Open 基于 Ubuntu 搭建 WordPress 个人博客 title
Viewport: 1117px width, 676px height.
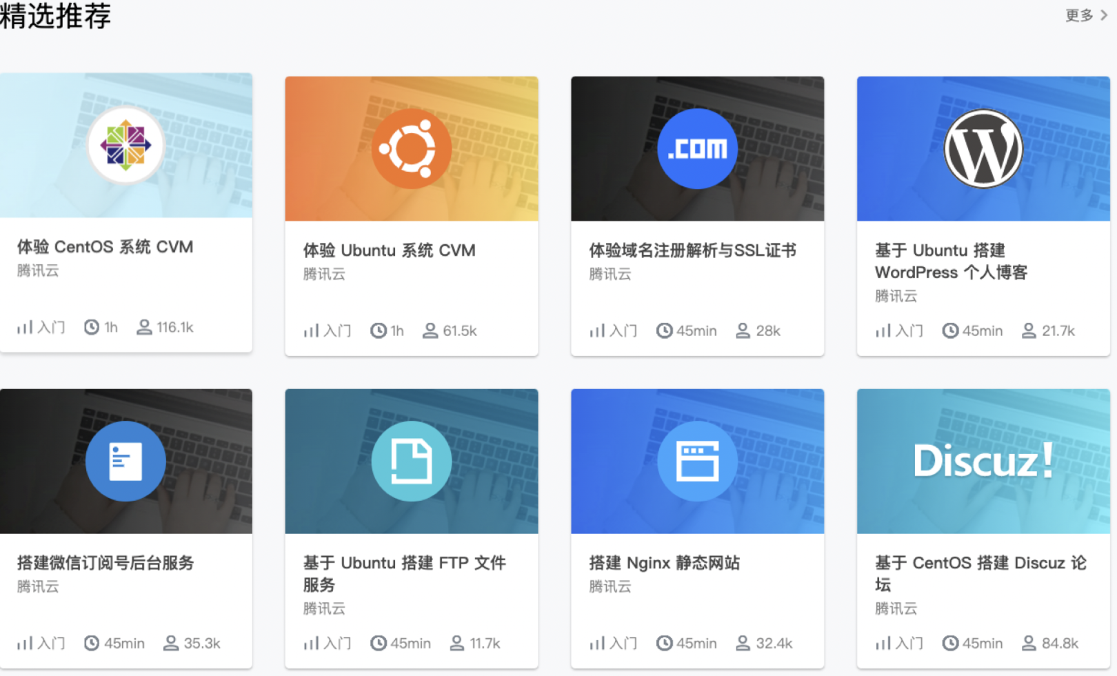(950, 261)
